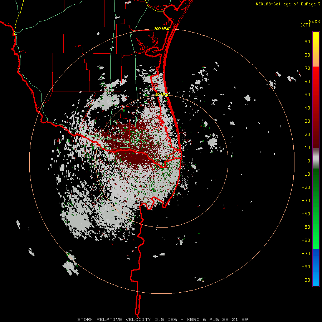Click the 90 tick label on the color scale
The height and width of the screenshot is (322, 322).
(307, 42)
